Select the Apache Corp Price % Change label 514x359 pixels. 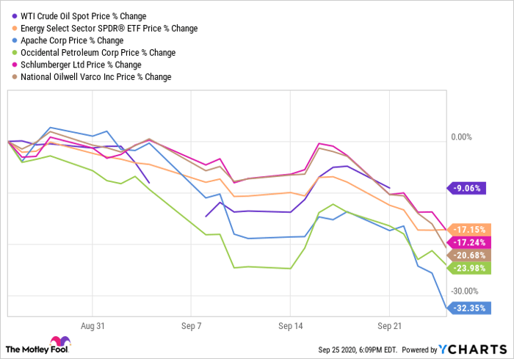point(72,40)
